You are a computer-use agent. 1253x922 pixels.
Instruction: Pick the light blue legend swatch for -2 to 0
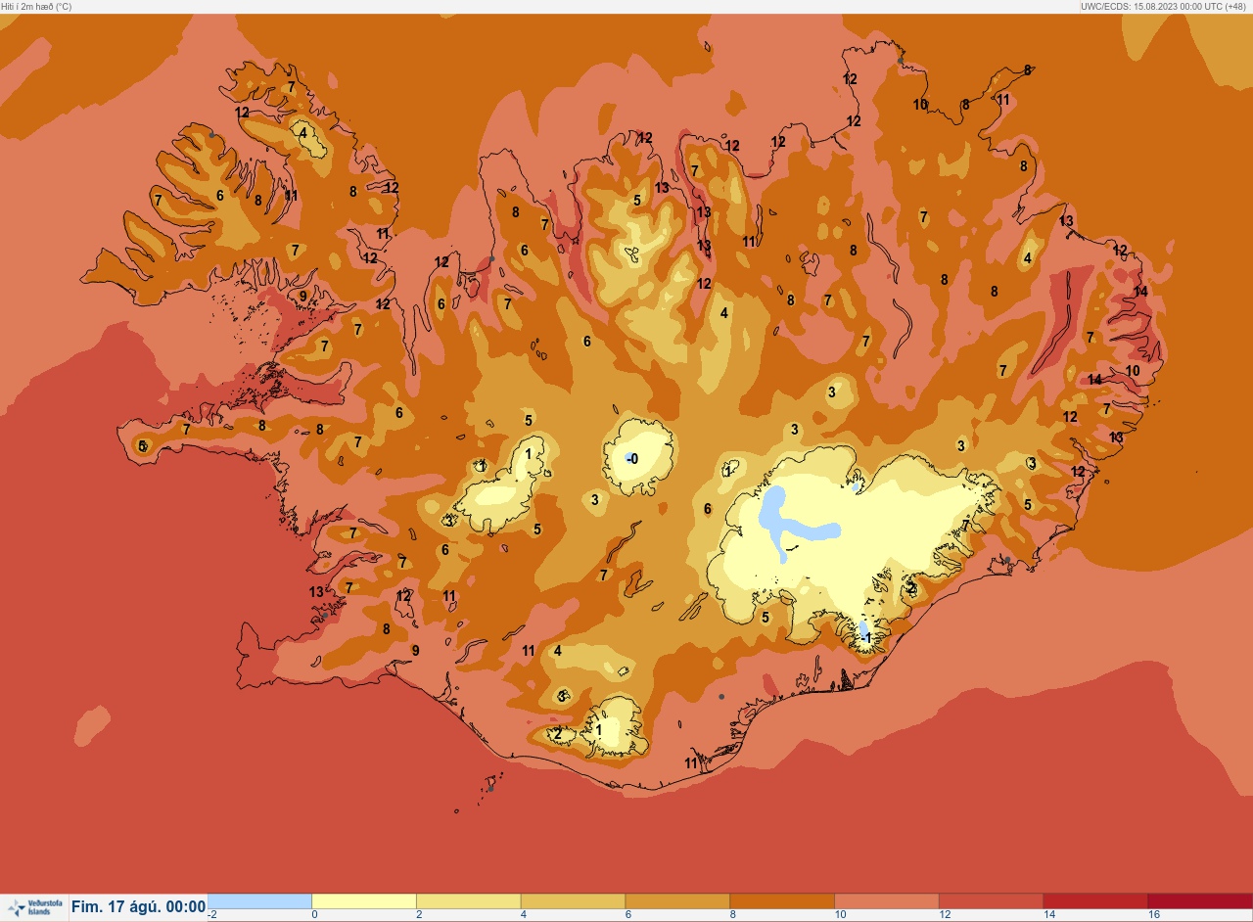click(259, 900)
